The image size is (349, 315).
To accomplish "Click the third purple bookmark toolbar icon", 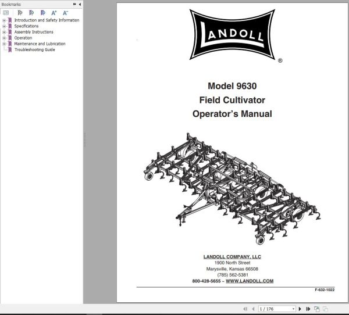I will [42, 13].
